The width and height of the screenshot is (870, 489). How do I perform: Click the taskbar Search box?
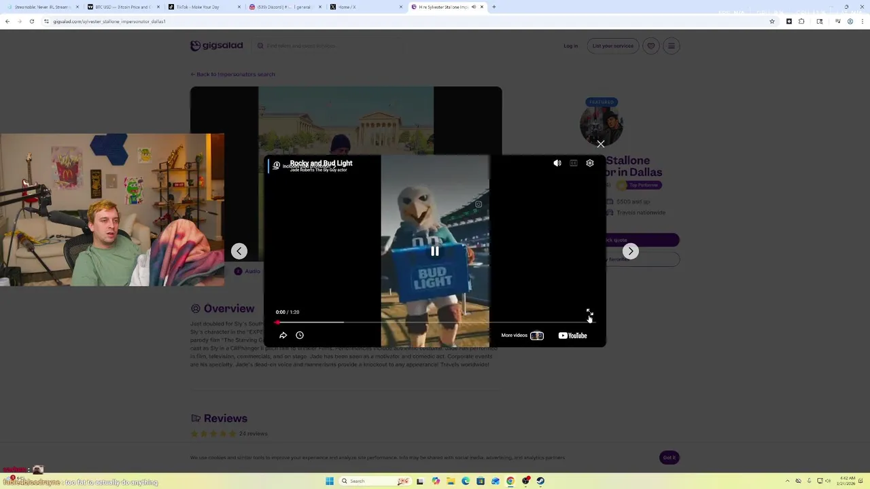tap(375, 481)
